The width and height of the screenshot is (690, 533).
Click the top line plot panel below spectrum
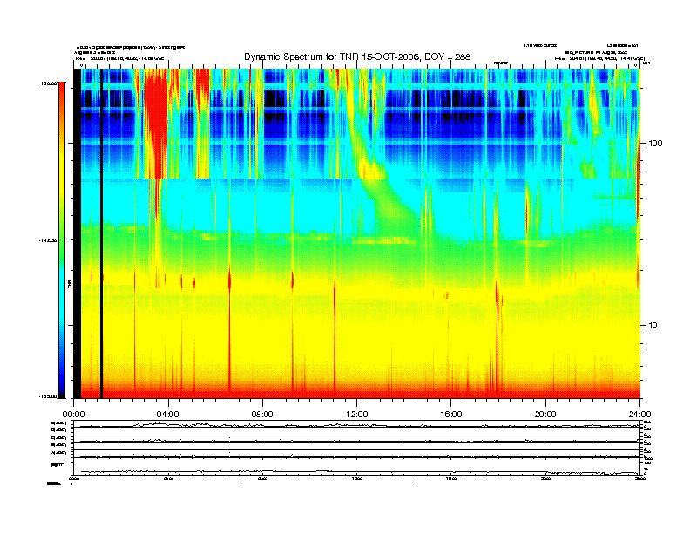(x=357, y=424)
